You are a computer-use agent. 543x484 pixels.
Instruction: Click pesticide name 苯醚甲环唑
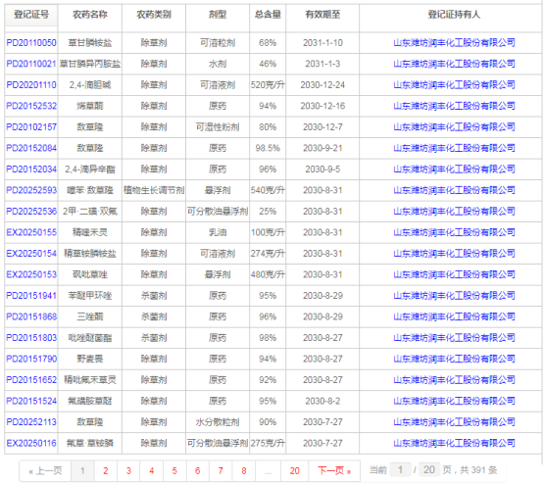pos(90,296)
